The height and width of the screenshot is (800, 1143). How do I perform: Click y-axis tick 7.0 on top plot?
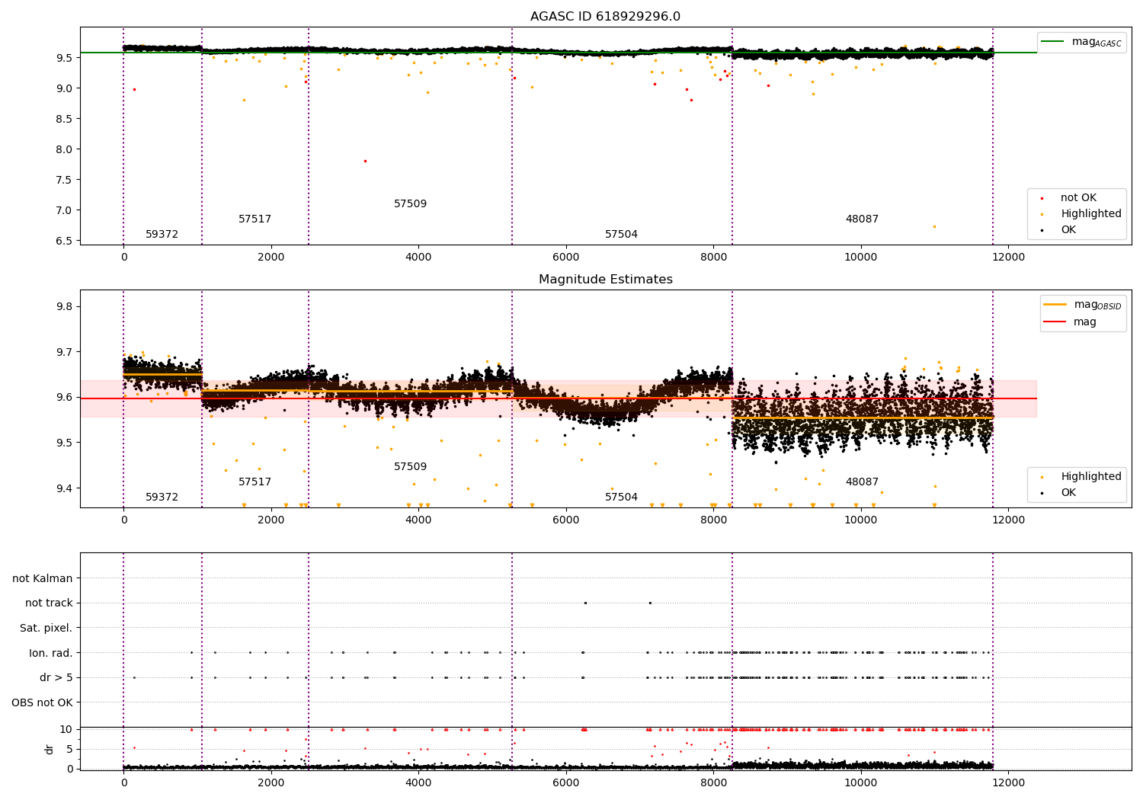point(64,210)
